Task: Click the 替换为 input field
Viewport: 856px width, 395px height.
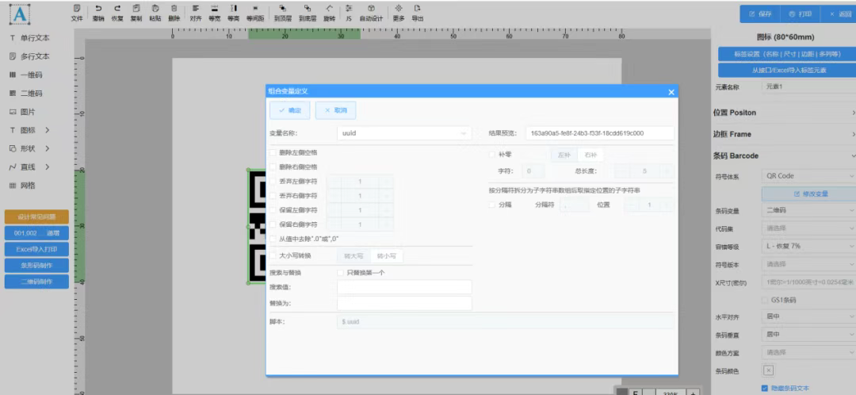Action: 404,303
